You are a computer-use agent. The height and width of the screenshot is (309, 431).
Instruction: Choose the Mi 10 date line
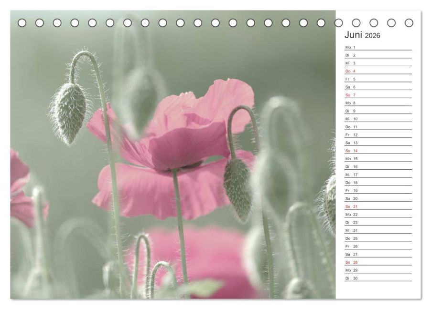pyautogui.click(x=378, y=119)
